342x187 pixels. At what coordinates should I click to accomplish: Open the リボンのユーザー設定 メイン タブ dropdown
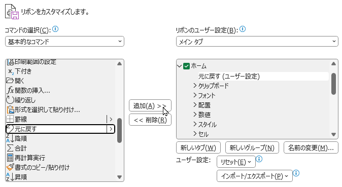(257, 42)
